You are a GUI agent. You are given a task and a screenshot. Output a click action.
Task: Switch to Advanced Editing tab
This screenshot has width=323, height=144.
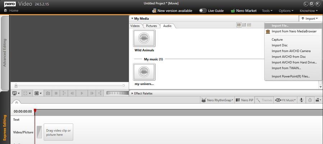pos(5,53)
